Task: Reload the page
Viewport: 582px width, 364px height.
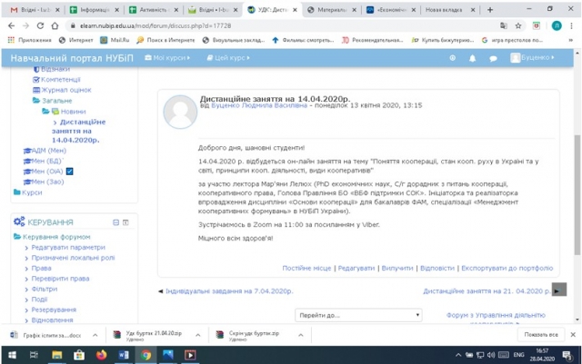Action: coord(40,25)
